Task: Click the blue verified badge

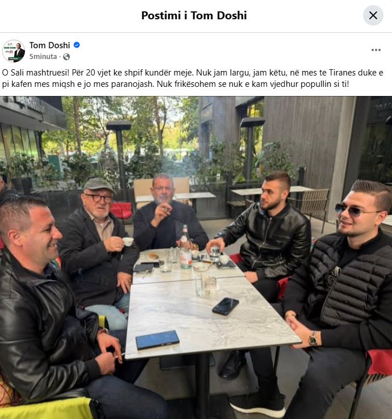Action: click(77, 45)
